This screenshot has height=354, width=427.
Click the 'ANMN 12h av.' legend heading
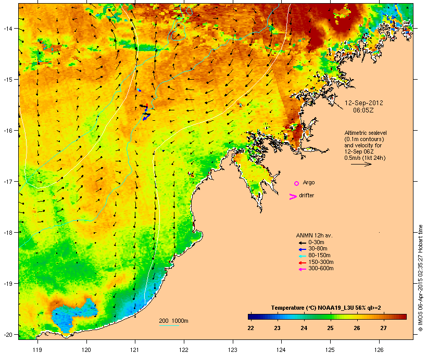pyautogui.click(x=314, y=235)
